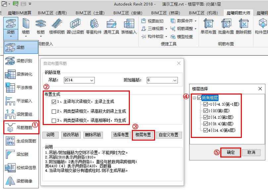Click the 构件显隐 component display icon

[261, 26]
